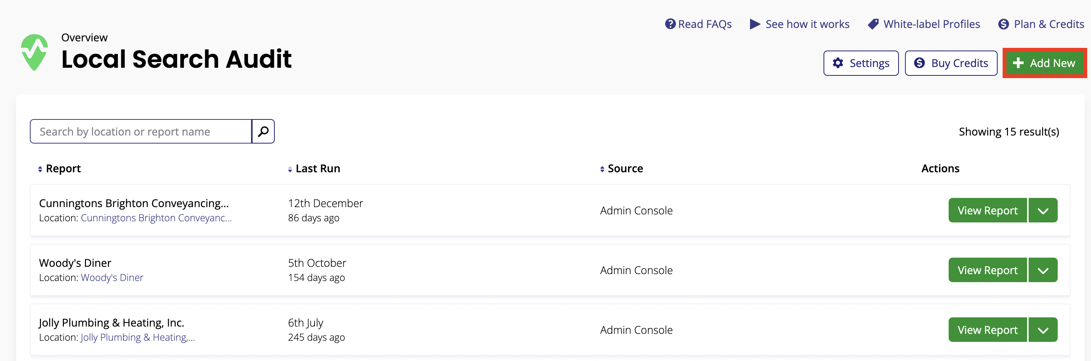Open the dropdown arrow for Woody's Diner
Viewport: 1091px width, 361px height.
tap(1043, 270)
